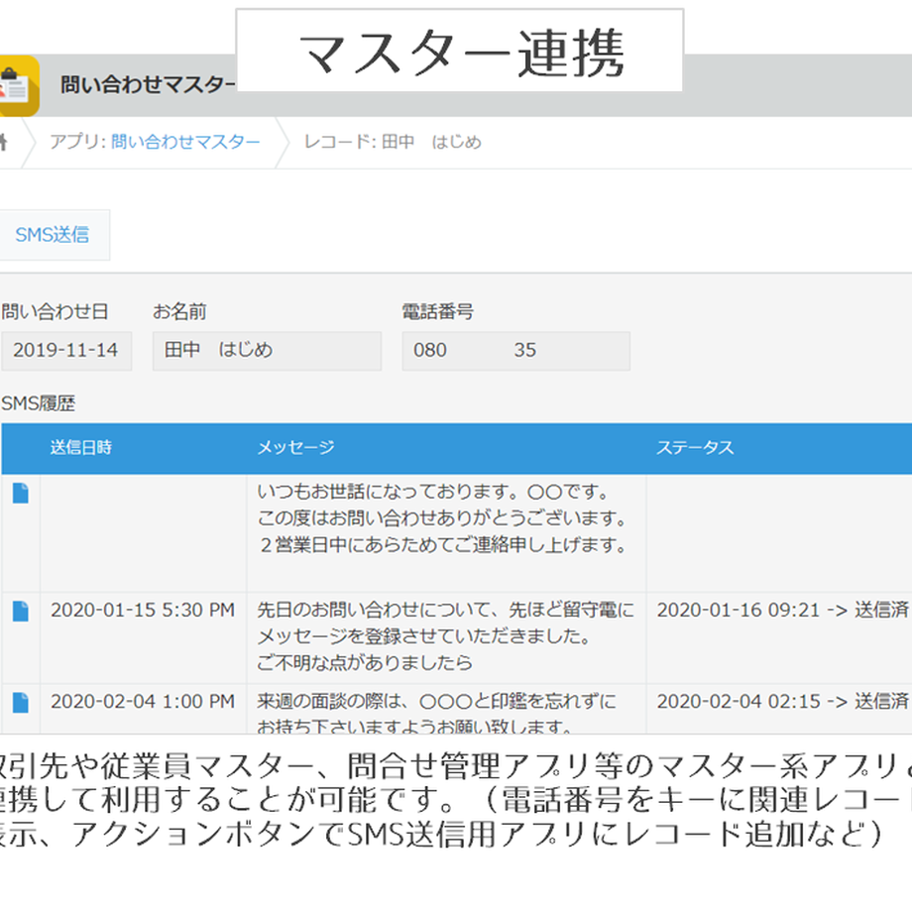Select status 2020-02-04 02:15 -> 送信済
The width and height of the screenshot is (912, 912).
[x=783, y=701]
